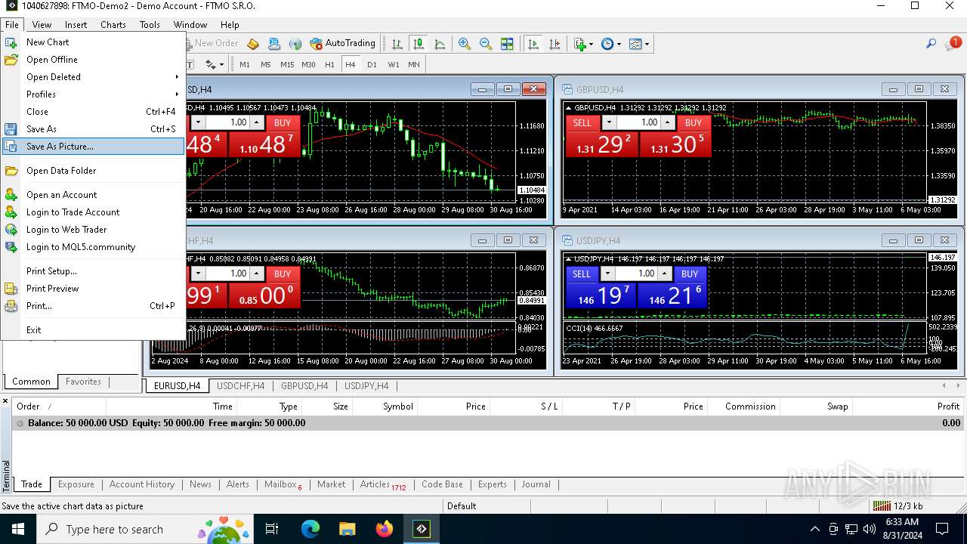Click BUY button on USDCHF chart
Screen dimensions: 967x544
tap(283, 274)
